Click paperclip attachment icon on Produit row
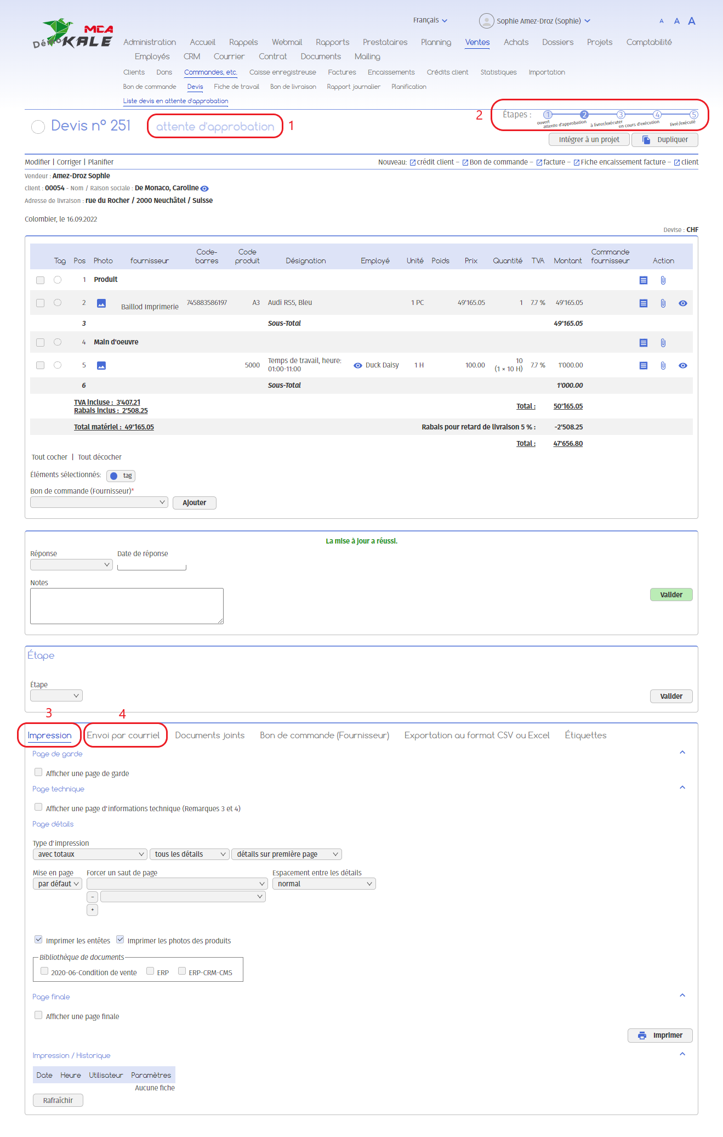The height and width of the screenshot is (1137, 723). point(663,280)
